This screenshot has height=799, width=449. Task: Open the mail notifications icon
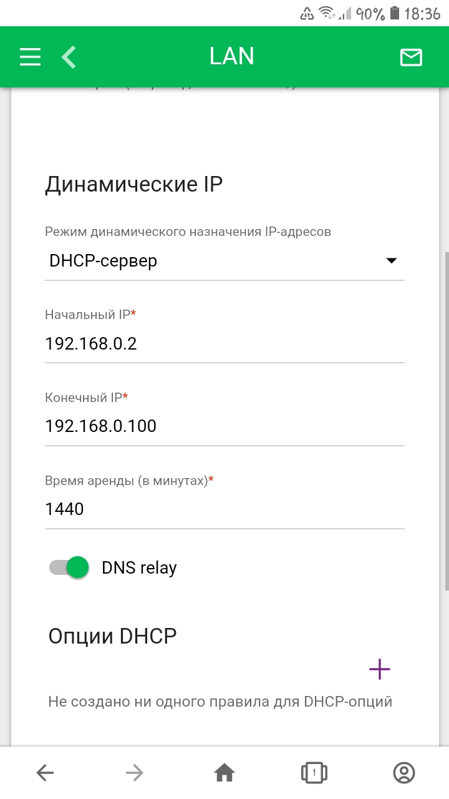click(x=411, y=57)
